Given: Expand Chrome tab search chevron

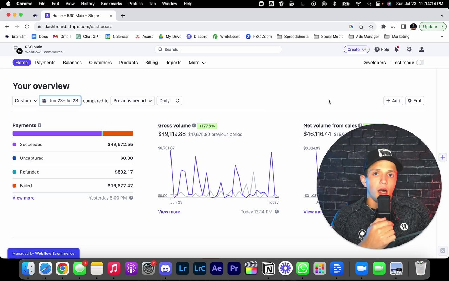Looking at the screenshot, I should (442, 15).
